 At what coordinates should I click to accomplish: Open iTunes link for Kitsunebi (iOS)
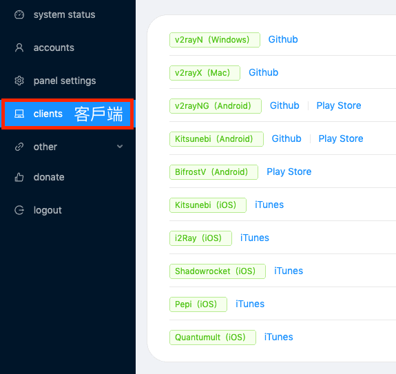(x=269, y=205)
